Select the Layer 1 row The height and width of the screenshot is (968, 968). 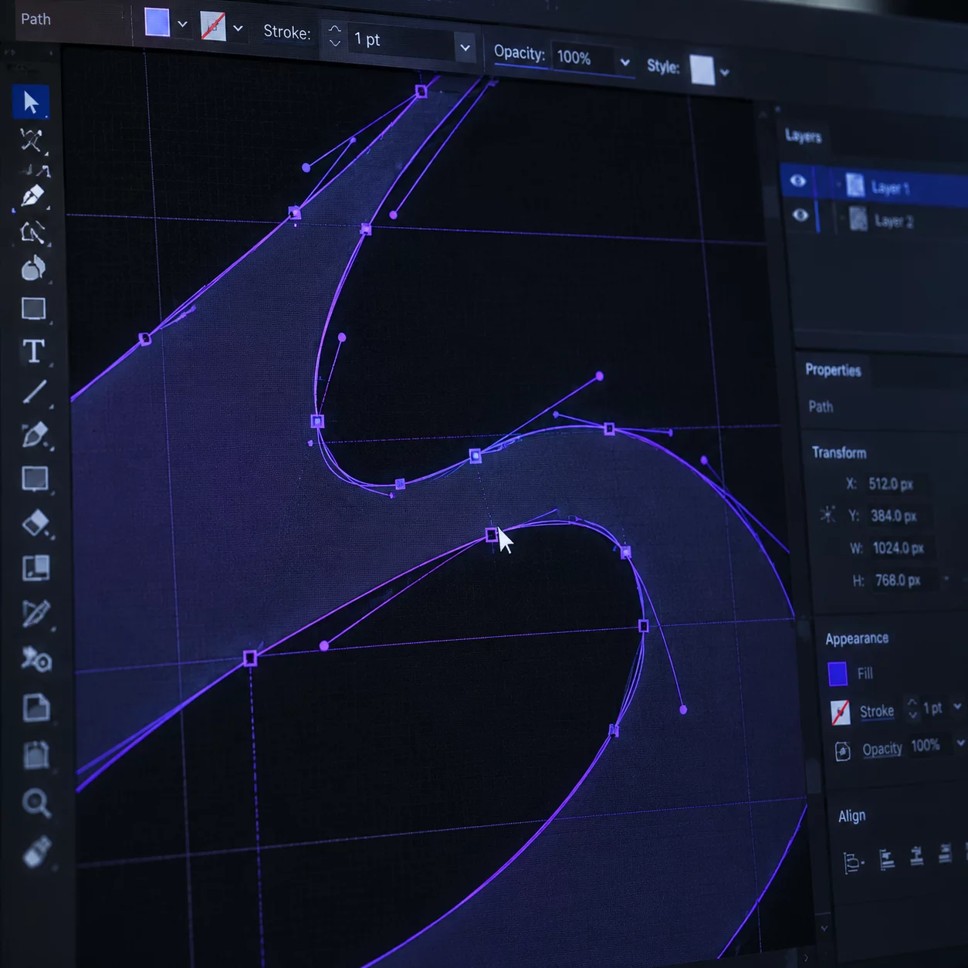[875, 186]
